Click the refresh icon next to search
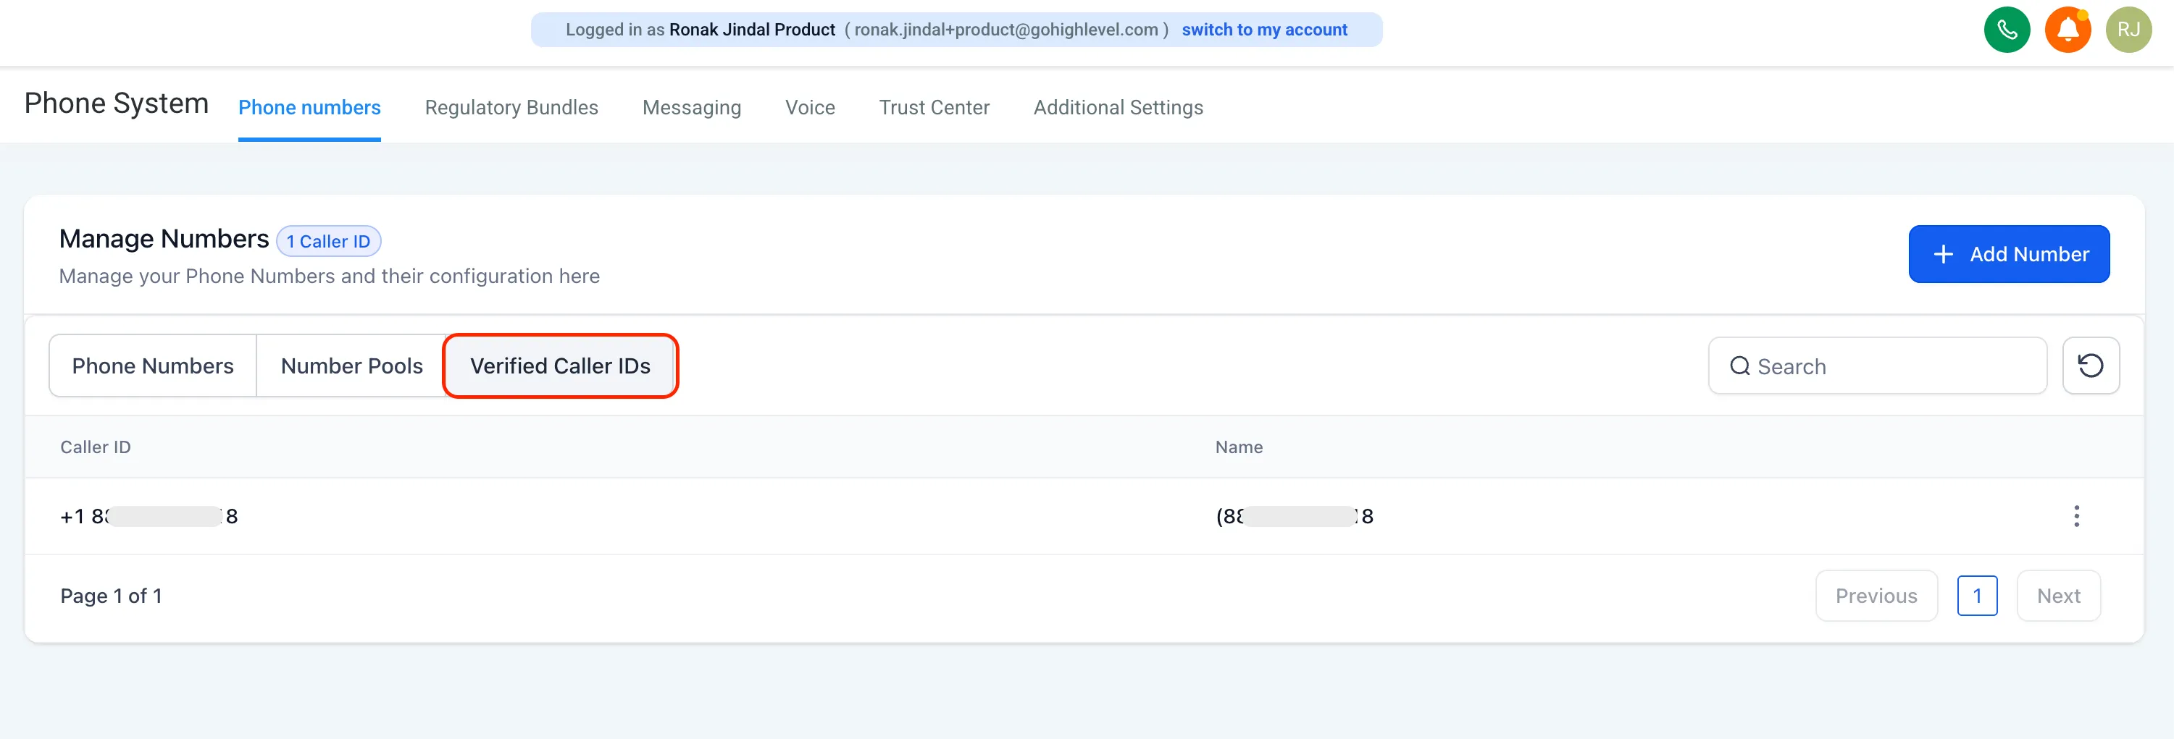Image resolution: width=2174 pixels, height=739 pixels. 2091,366
